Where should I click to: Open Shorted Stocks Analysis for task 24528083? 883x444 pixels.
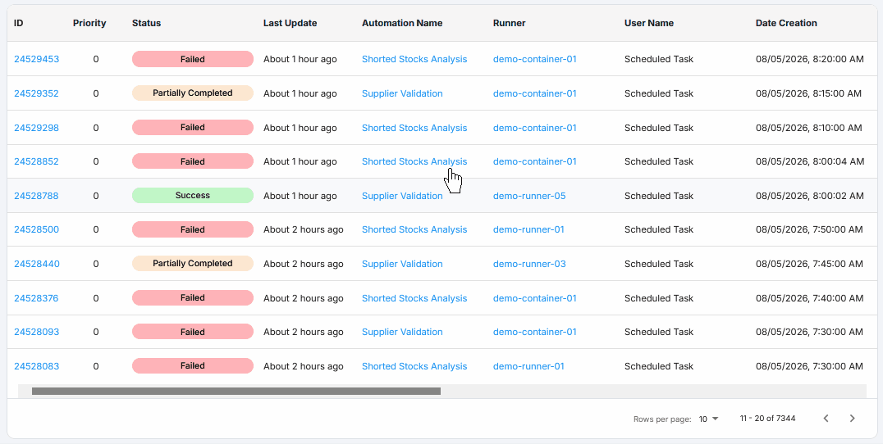pyautogui.click(x=414, y=366)
